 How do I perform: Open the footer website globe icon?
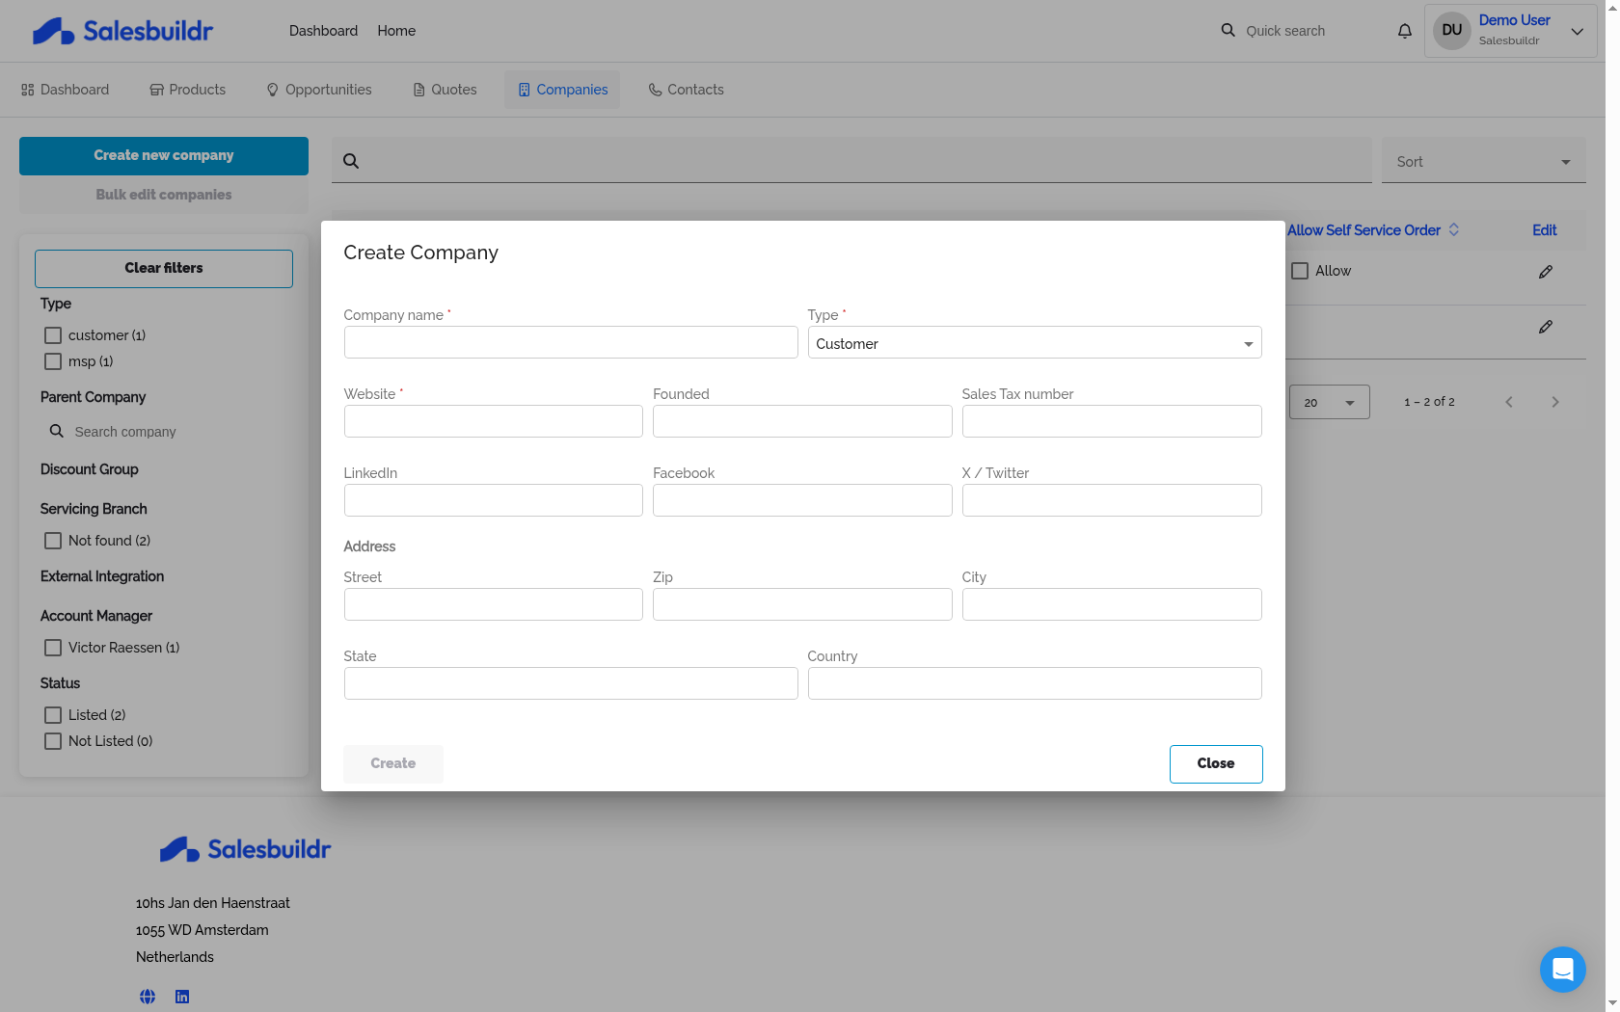point(148,997)
